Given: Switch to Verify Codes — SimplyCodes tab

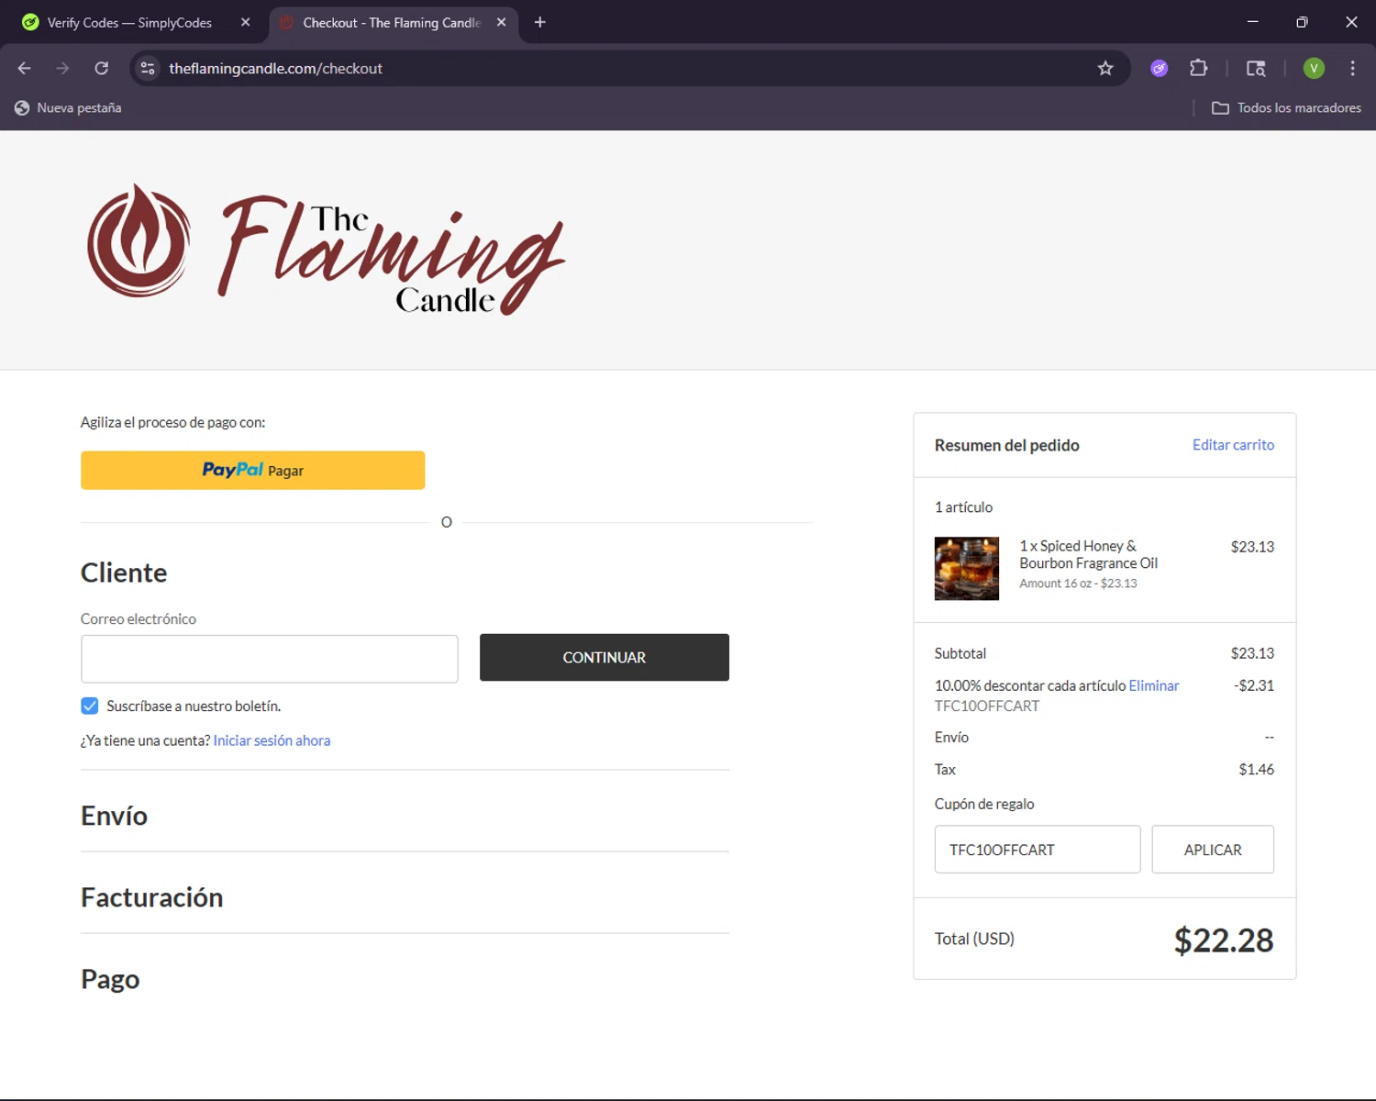Looking at the screenshot, I should point(129,23).
